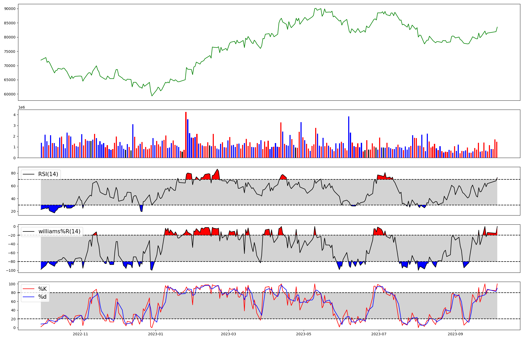Screen dimensions: 524x340
Task: Click the %d legend text
Action: click(42, 297)
